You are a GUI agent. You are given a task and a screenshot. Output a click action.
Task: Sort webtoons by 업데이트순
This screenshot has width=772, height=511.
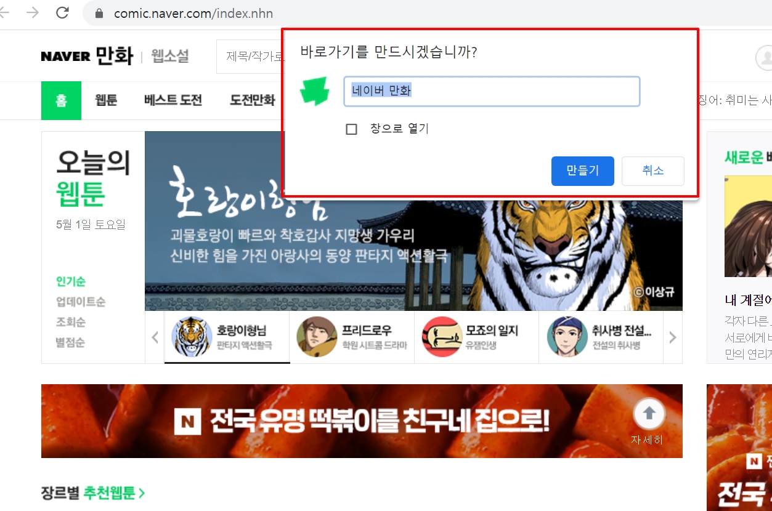click(x=81, y=302)
